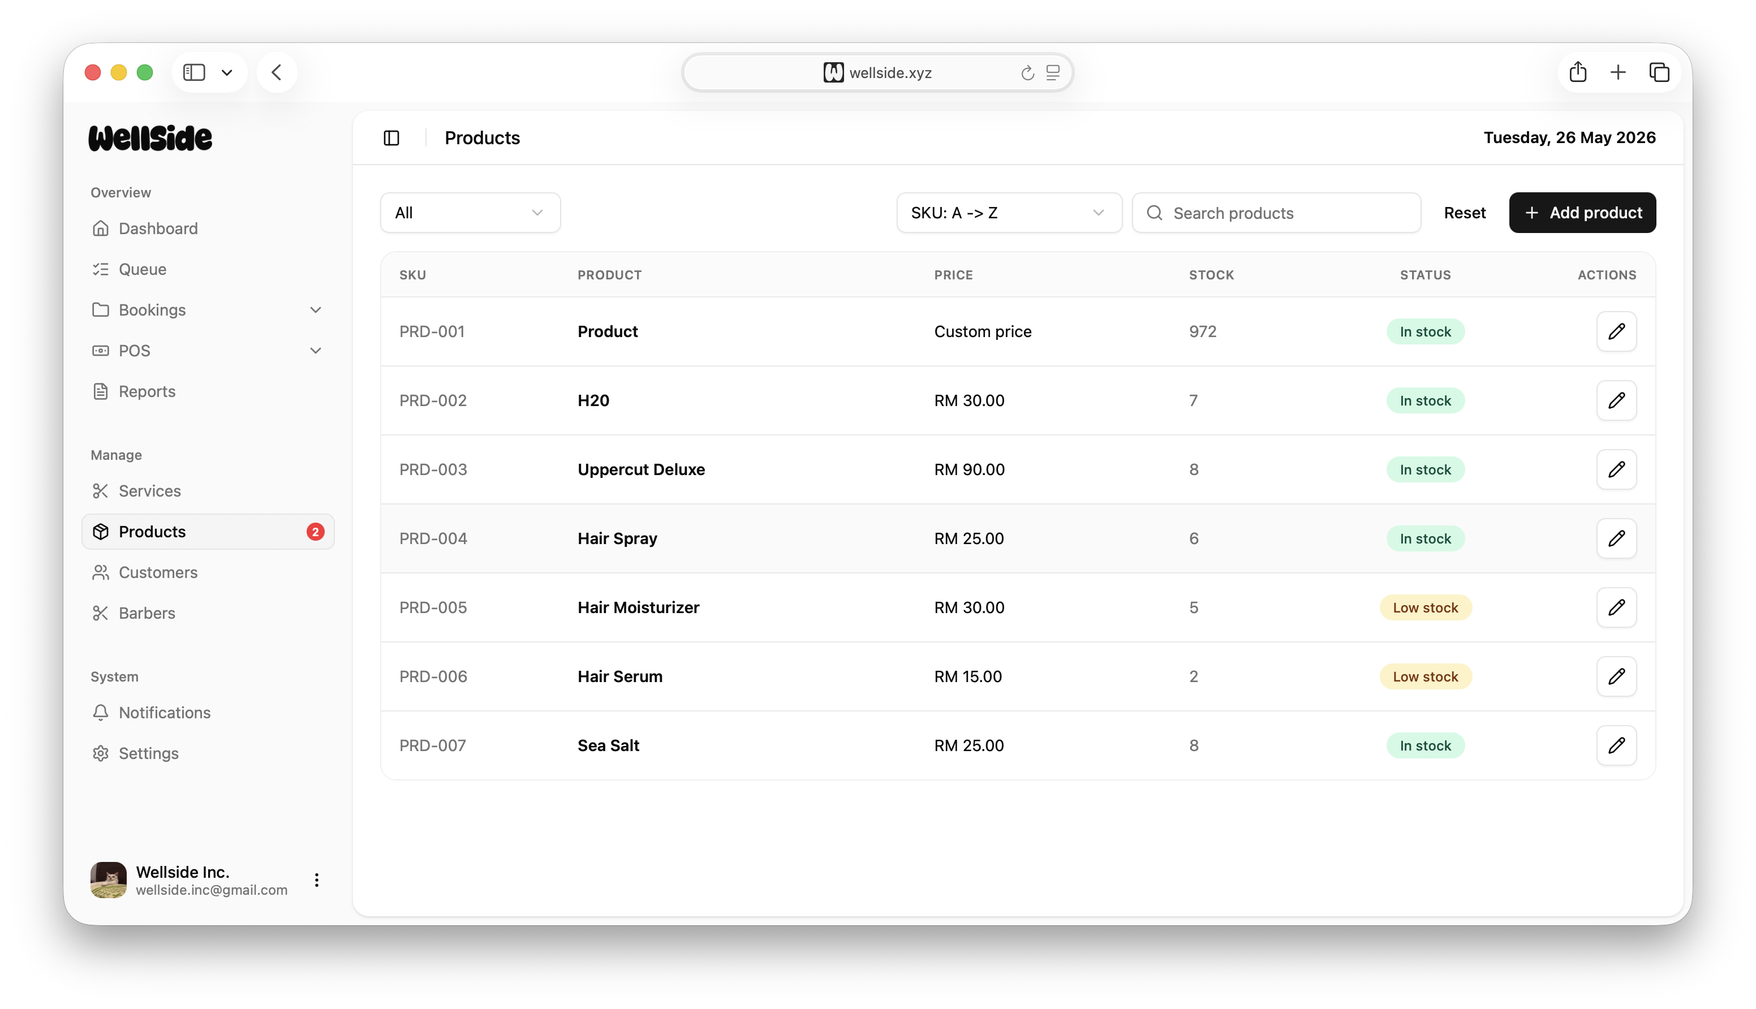The height and width of the screenshot is (1009, 1756).
Task: Navigate to Services
Action: coord(208,490)
